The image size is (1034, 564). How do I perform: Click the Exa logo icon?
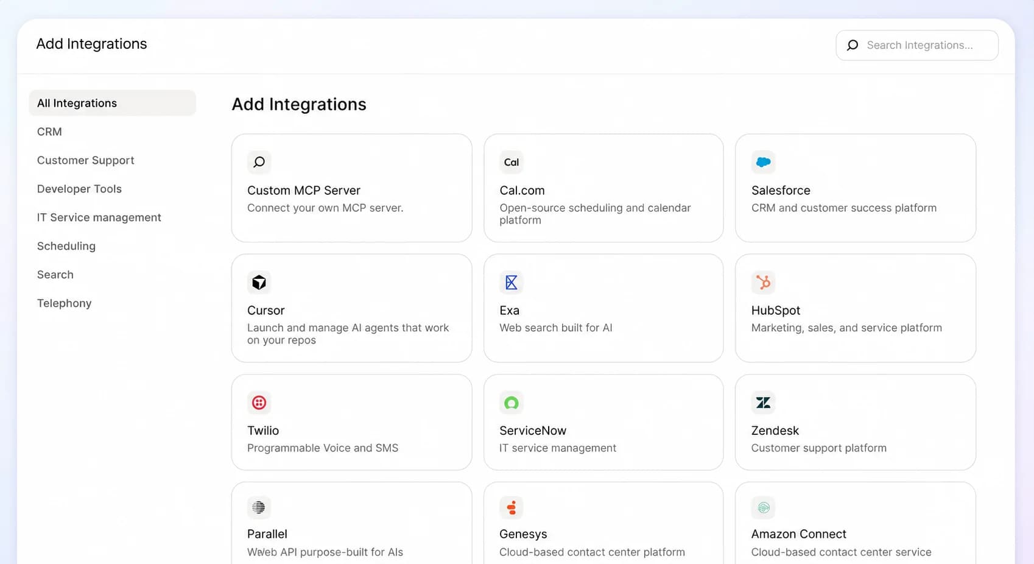click(x=512, y=282)
